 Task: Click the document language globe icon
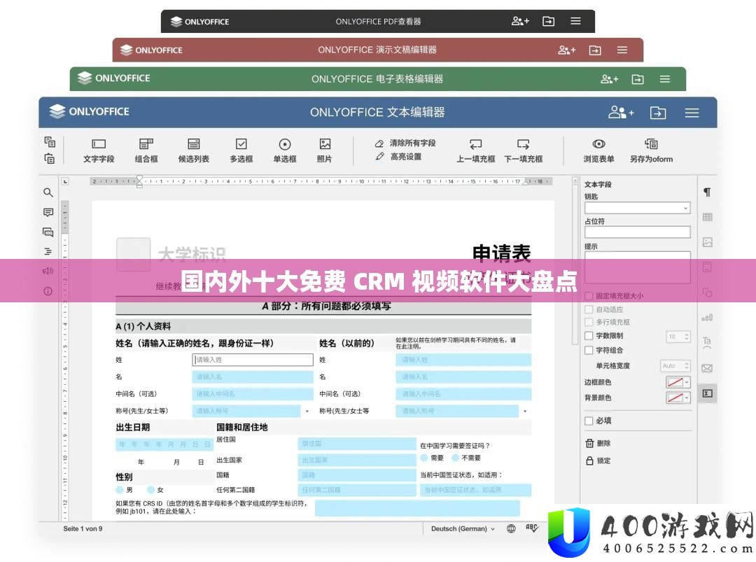tap(511, 528)
